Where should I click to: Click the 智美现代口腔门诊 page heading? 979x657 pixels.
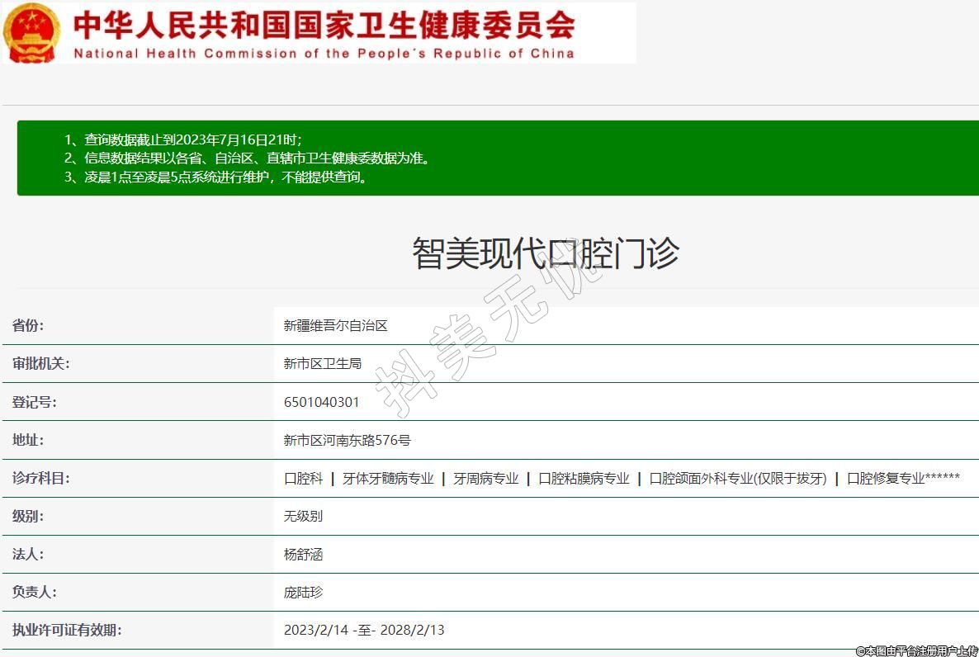click(x=545, y=253)
